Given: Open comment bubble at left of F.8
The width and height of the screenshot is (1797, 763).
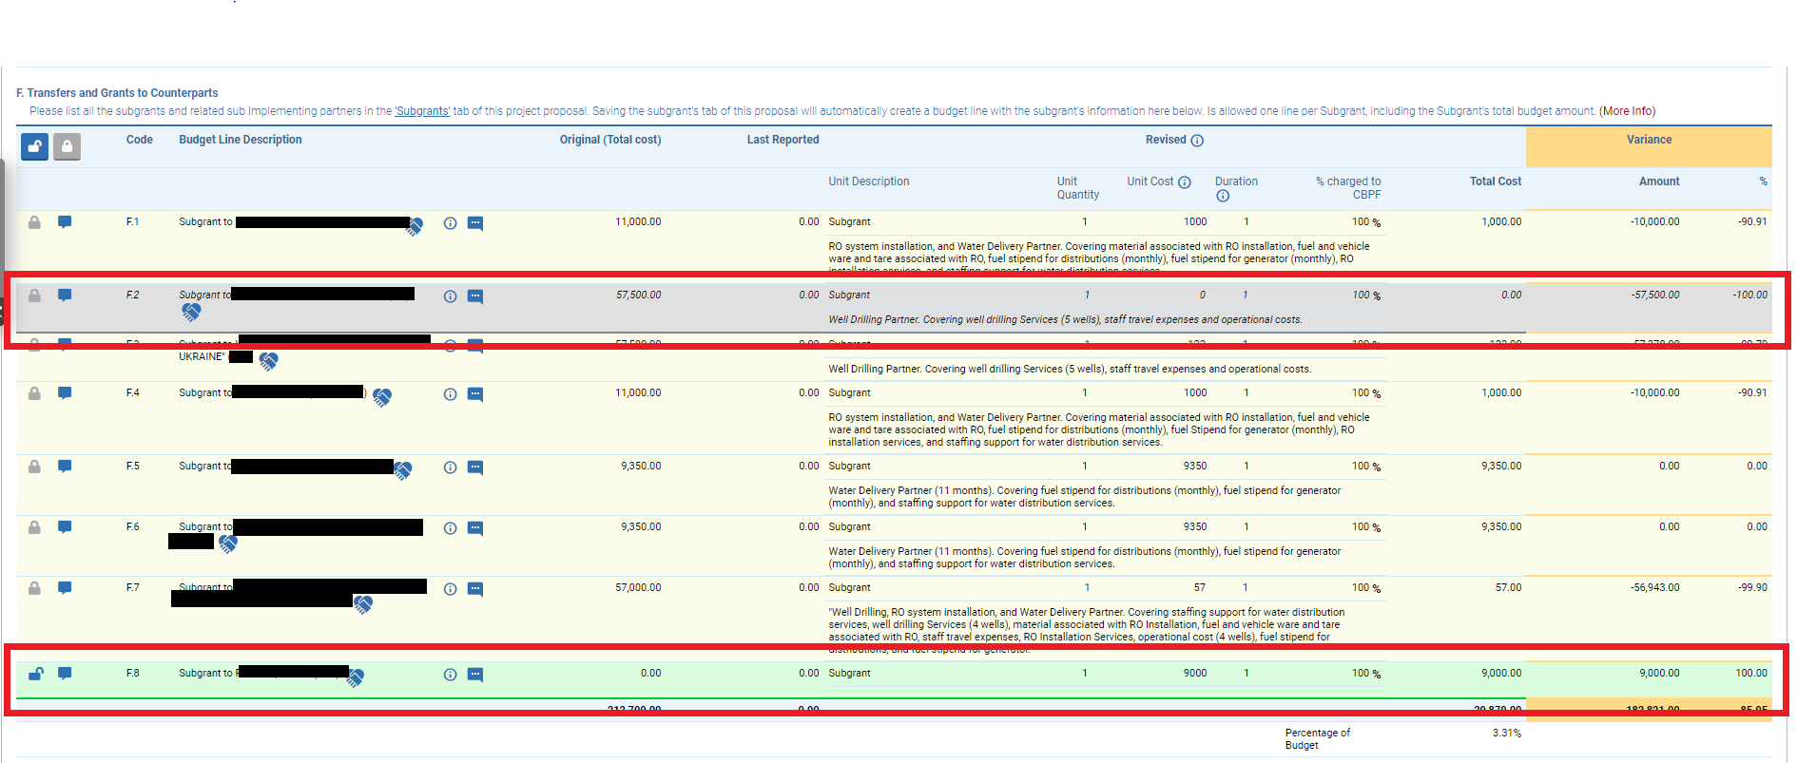Looking at the screenshot, I should [65, 674].
